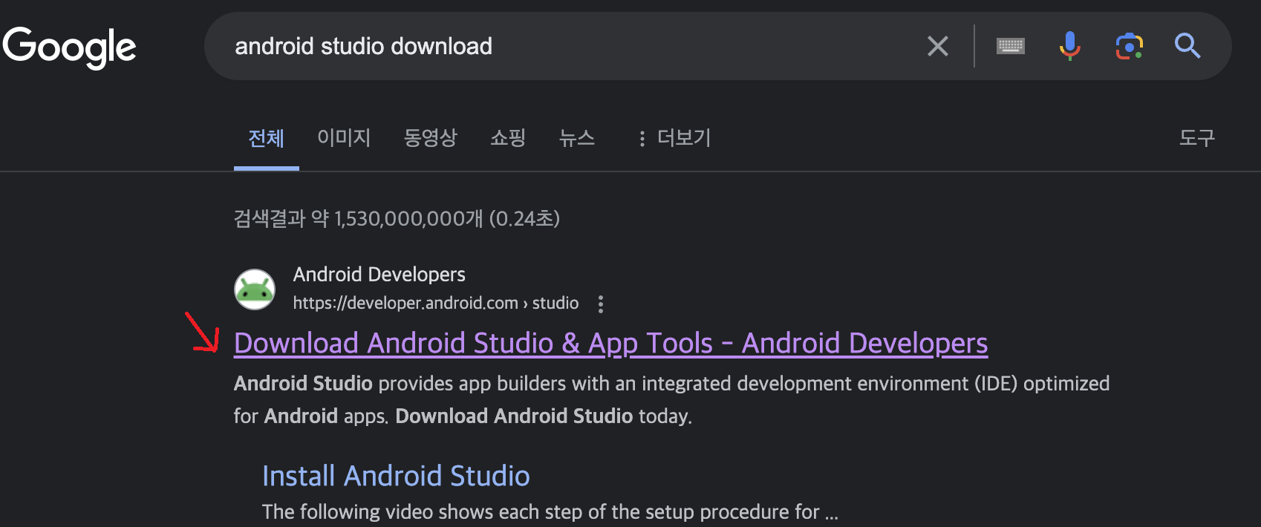1261x527 pixels.
Task: Click the Android Developers site name
Action: click(x=379, y=275)
